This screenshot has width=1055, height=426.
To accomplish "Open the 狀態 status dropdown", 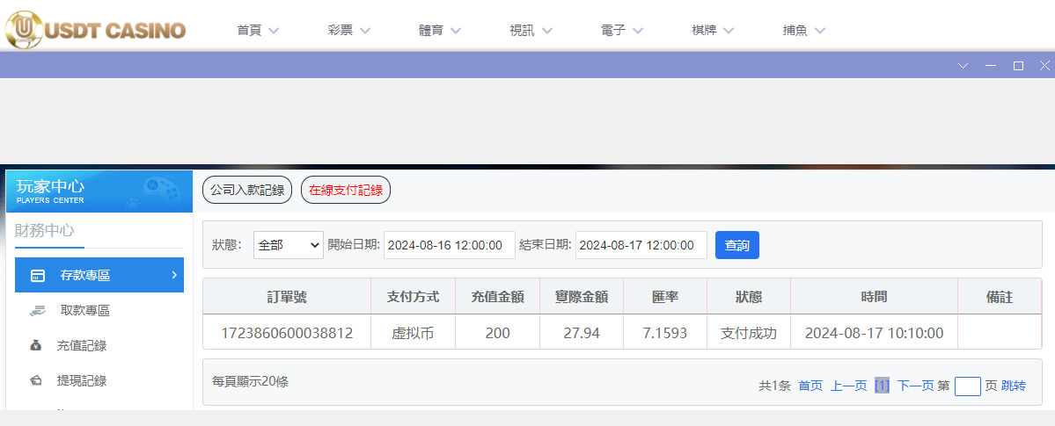I will tap(289, 245).
